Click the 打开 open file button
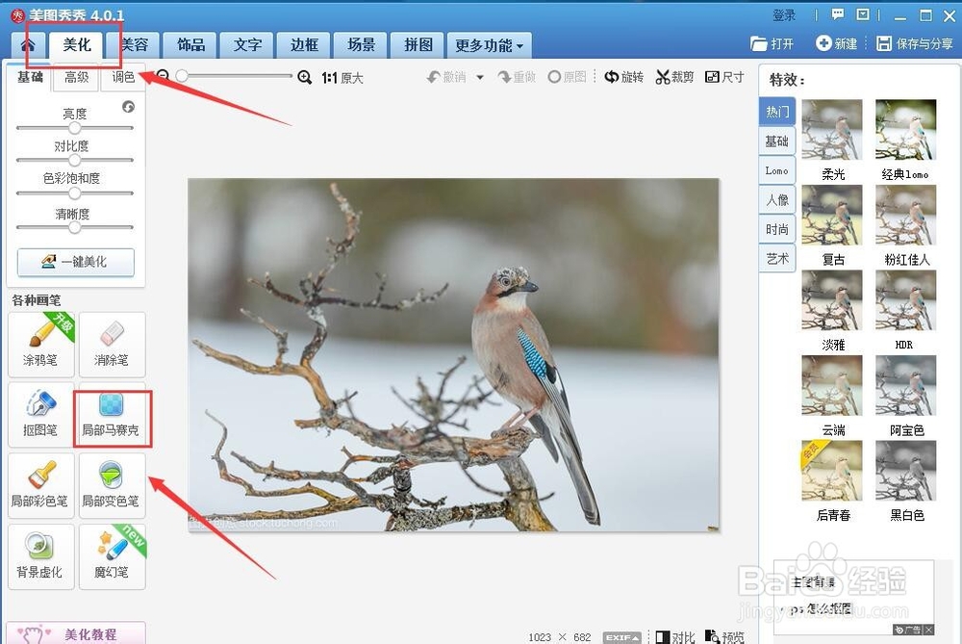 coord(772,43)
